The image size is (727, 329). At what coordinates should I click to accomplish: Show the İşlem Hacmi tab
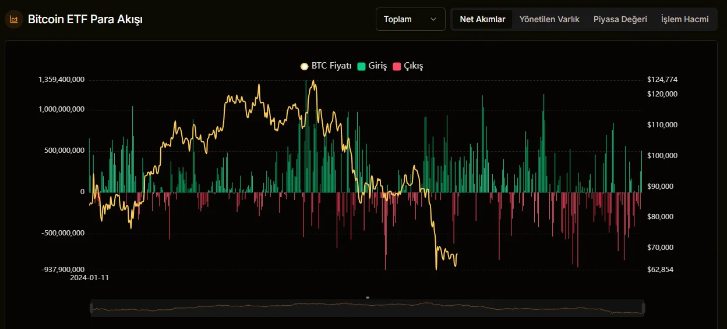coord(684,19)
